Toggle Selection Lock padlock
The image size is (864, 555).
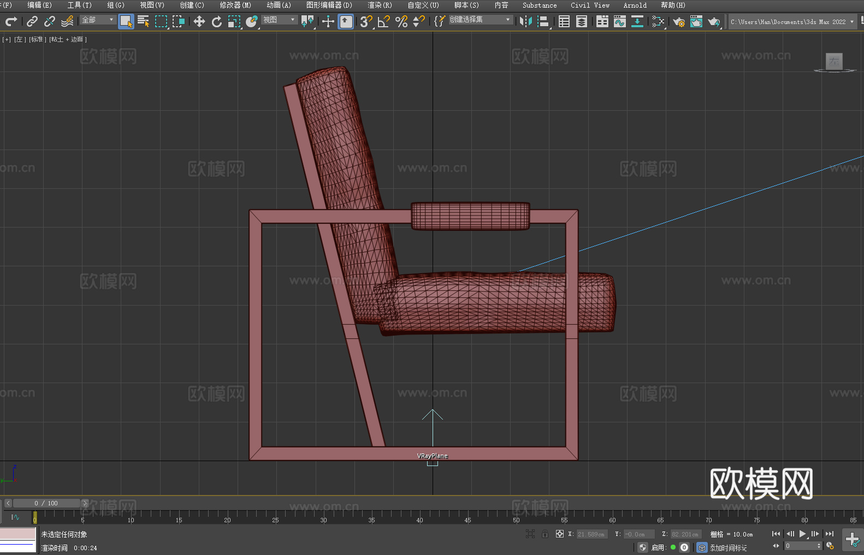point(545,534)
